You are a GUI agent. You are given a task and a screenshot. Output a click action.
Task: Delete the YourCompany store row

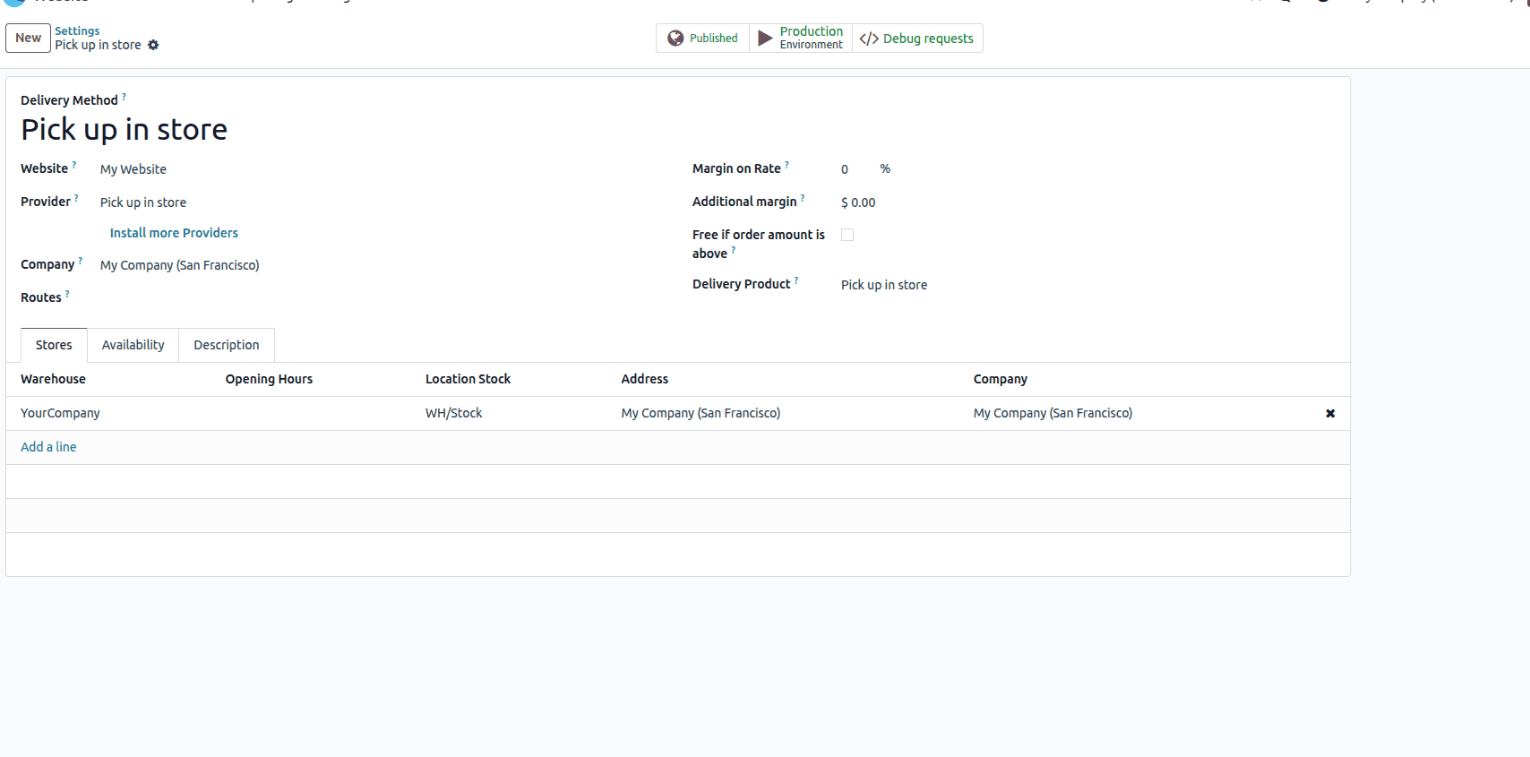coord(1330,413)
